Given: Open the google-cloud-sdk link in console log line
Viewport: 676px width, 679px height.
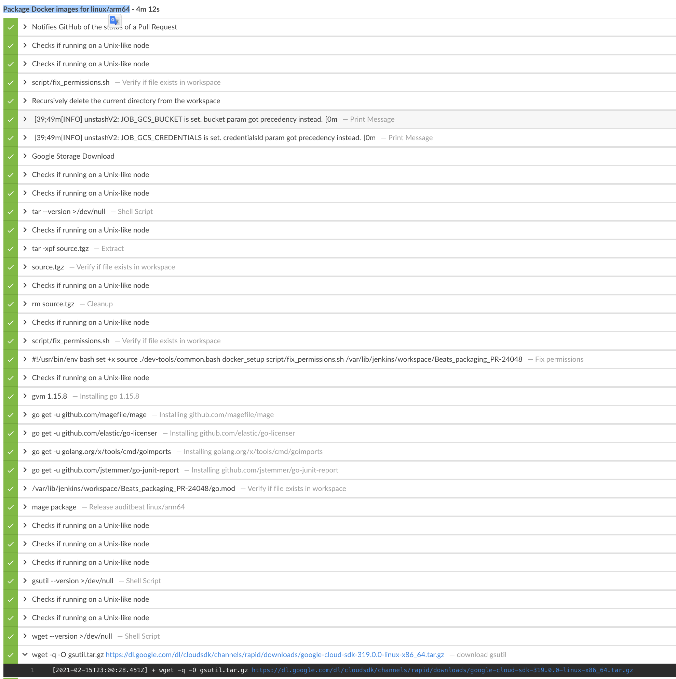Looking at the screenshot, I should 442,670.
